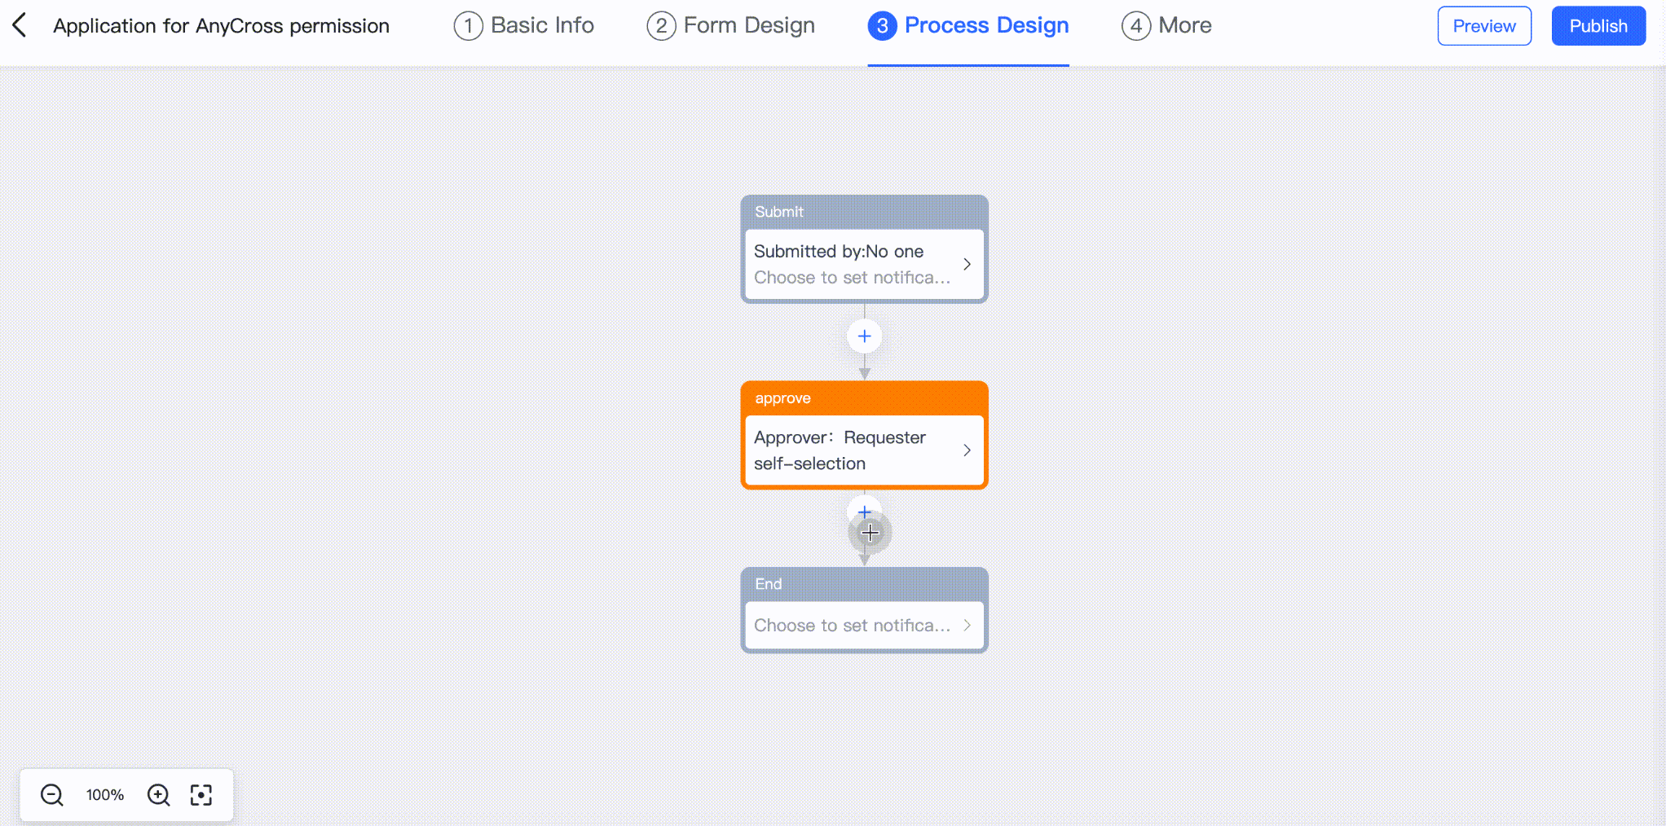This screenshot has height=826, width=1666.
Task: Open the Preview of this application
Action: [1483, 25]
